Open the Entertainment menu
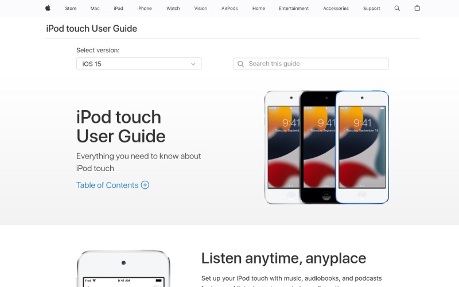459x287 pixels. (x=294, y=9)
